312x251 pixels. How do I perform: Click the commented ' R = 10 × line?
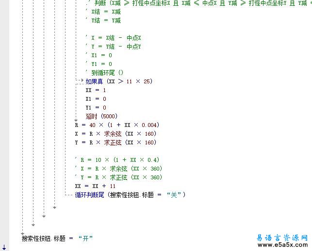(117, 160)
